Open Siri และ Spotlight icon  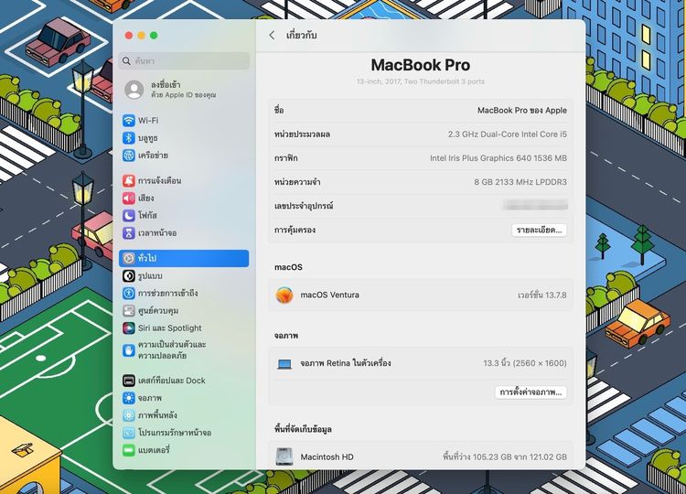pyautogui.click(x=129, y=328)
